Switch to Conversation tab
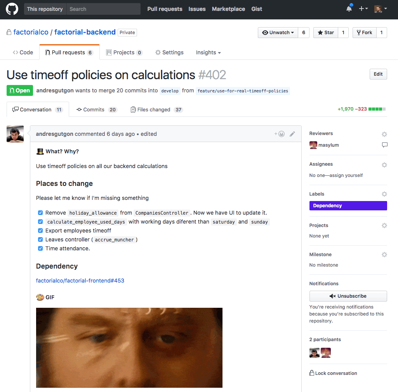Viewport: 398px width, 392px height. 38,109
